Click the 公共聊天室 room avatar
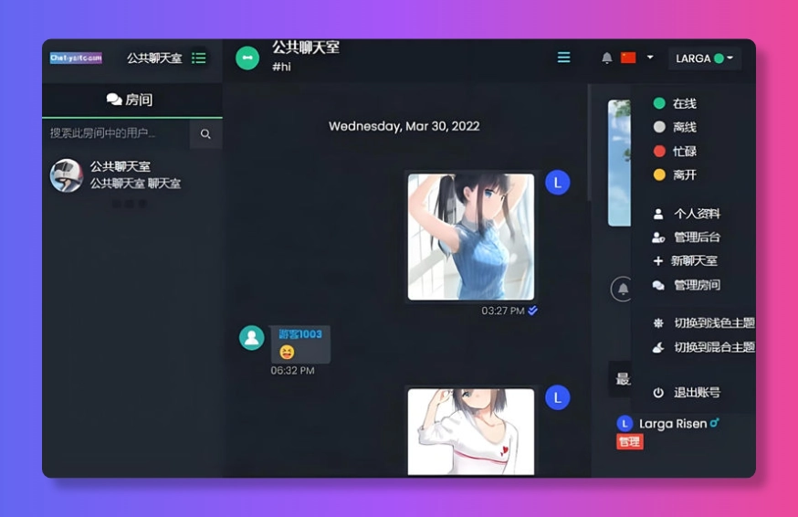Image resolution: width=798 pixels, height=517 pixels. point(66,175)
